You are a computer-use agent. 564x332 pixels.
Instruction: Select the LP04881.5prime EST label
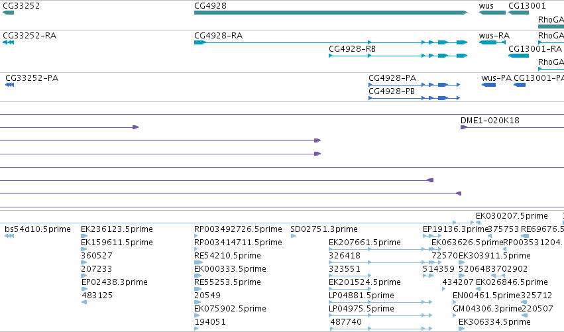point(361,296)
